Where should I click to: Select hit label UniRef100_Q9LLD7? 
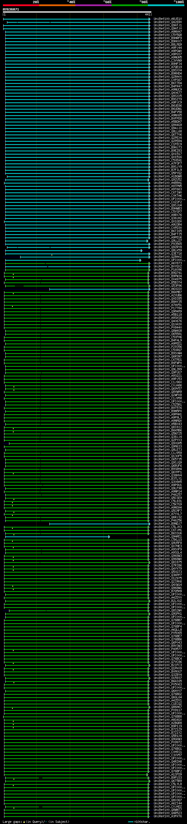(x=168, y=241)
